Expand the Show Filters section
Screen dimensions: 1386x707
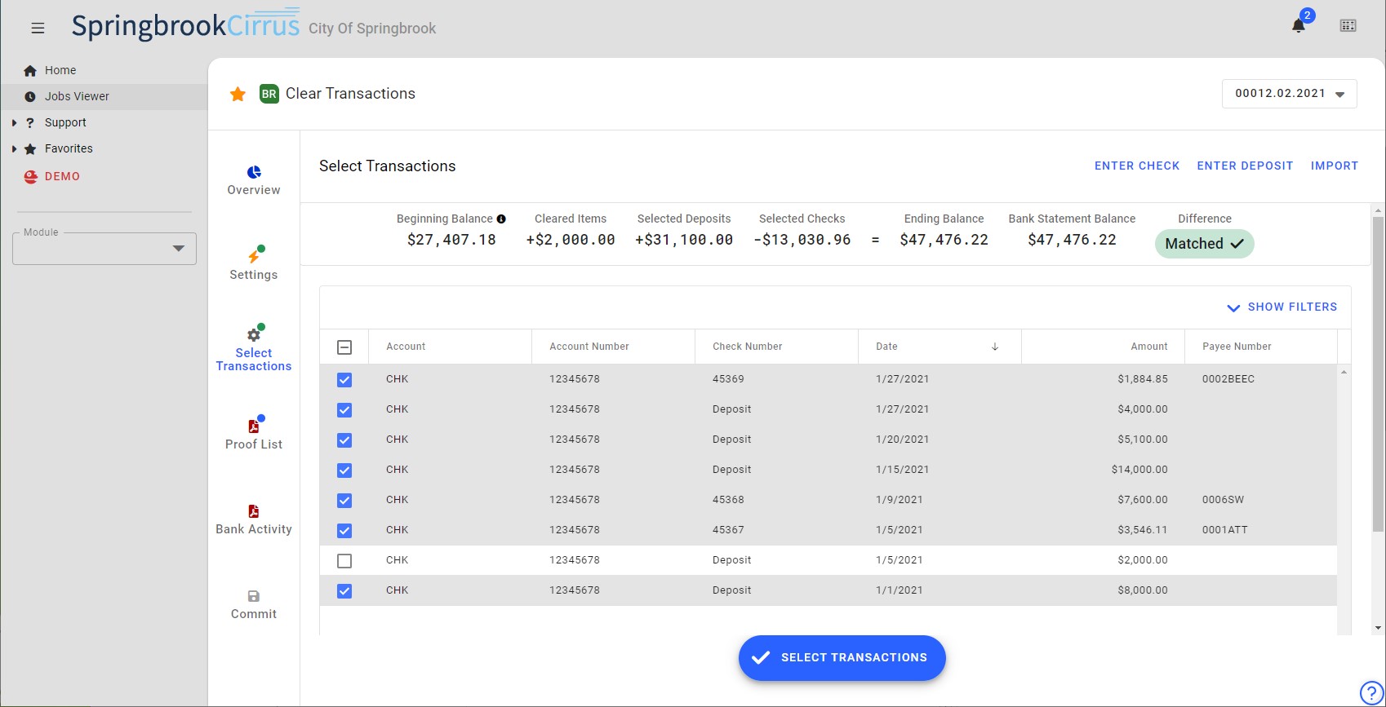point(1282,307)
